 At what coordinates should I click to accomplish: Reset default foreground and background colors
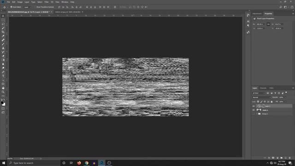coord(1,100)
